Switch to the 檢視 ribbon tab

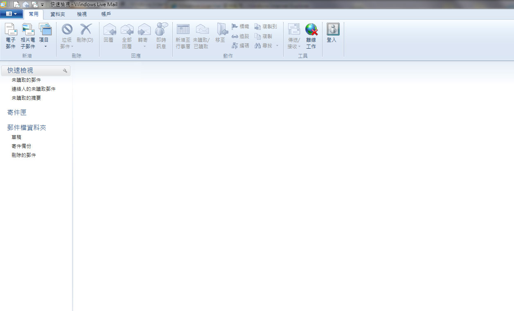[x=82, y=14]
